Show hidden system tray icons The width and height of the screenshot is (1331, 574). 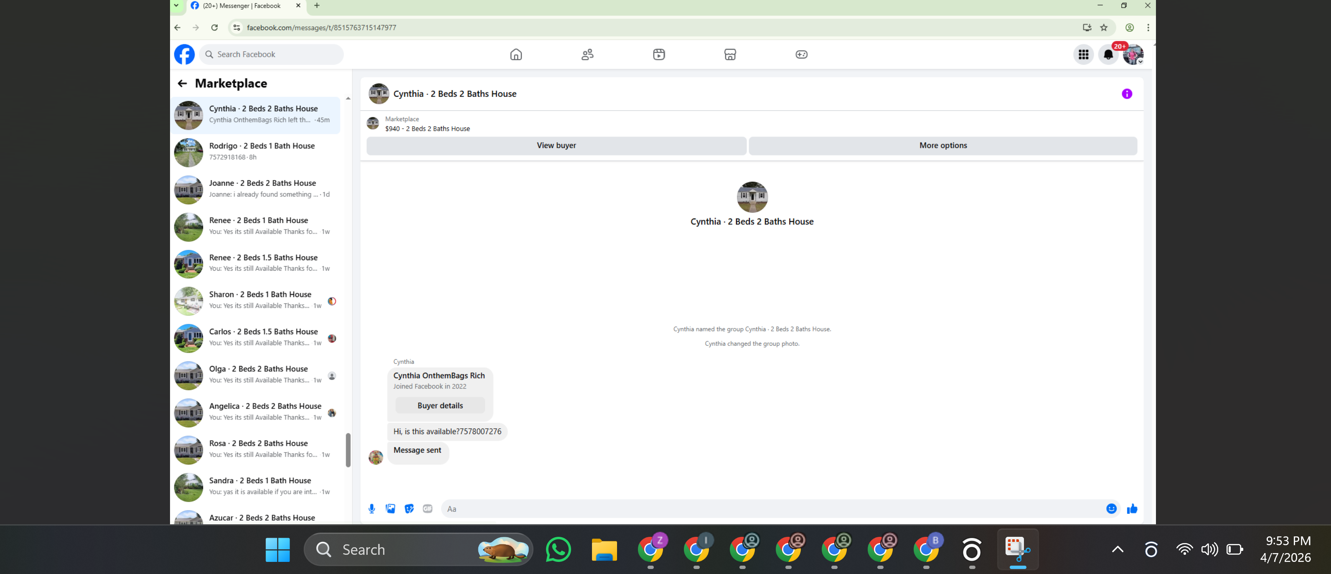[x=1118, y=550]
